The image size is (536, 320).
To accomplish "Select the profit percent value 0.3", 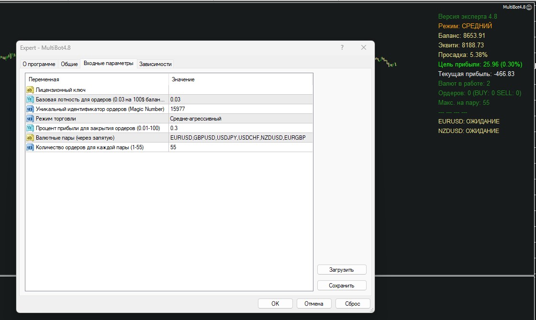I will coord(241,128).
